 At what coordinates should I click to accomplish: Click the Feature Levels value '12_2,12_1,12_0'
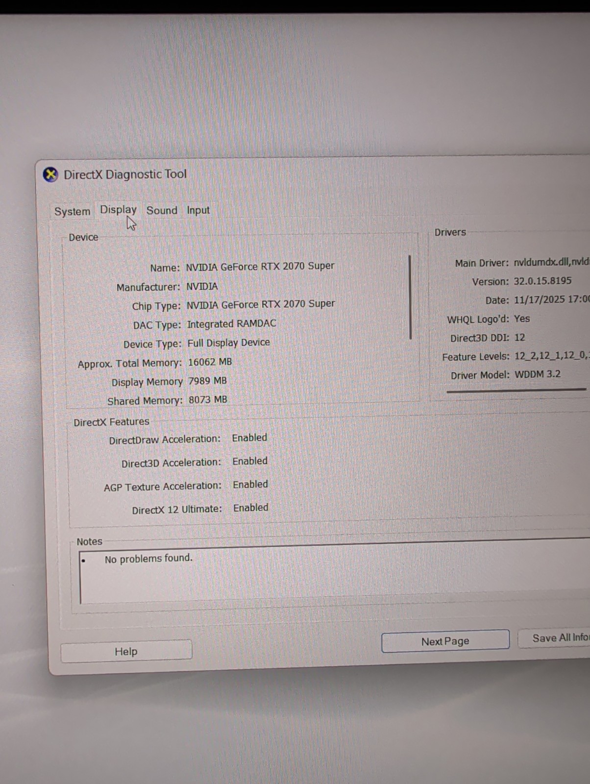(x=550, y=355)
